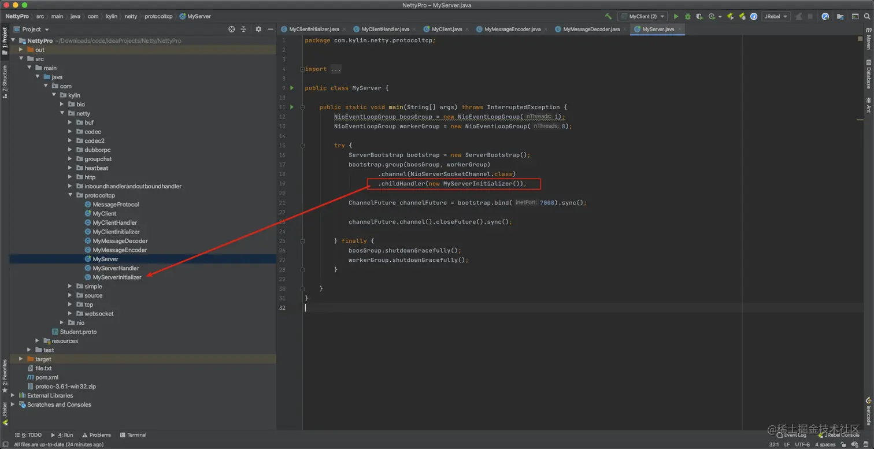874x449 pixels.
Task: Open the Run tool window
Action: tap(62, 435)
